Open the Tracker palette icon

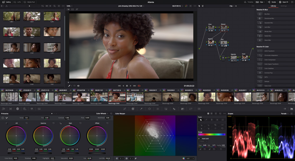pyautogui.click(x=158, y=109)
